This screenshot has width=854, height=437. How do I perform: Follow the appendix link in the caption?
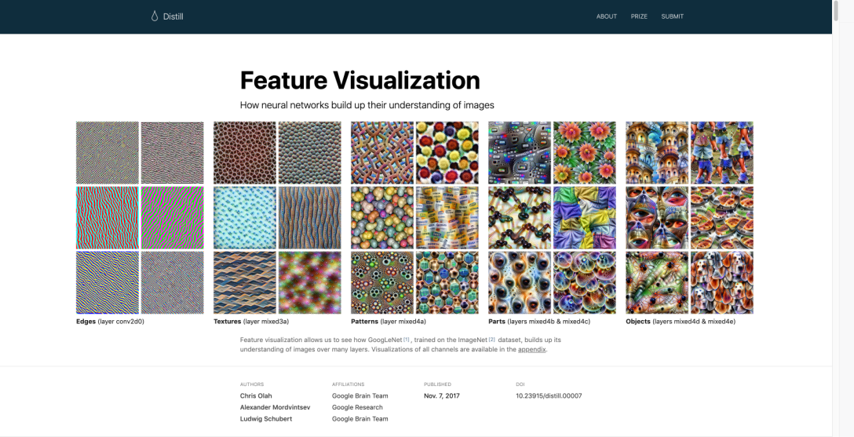[x=531, y=349]
